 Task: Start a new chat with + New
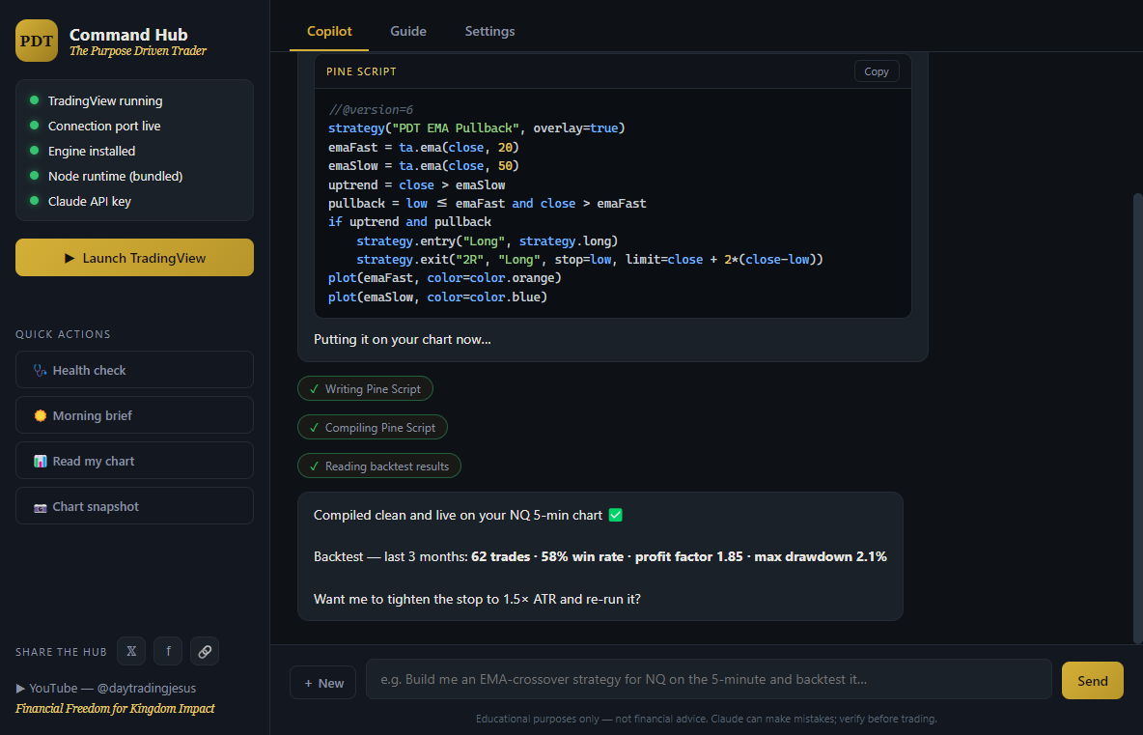(x=323, y=683)
